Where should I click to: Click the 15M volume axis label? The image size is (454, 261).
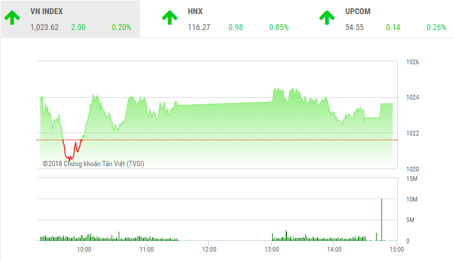pos(412,179)
